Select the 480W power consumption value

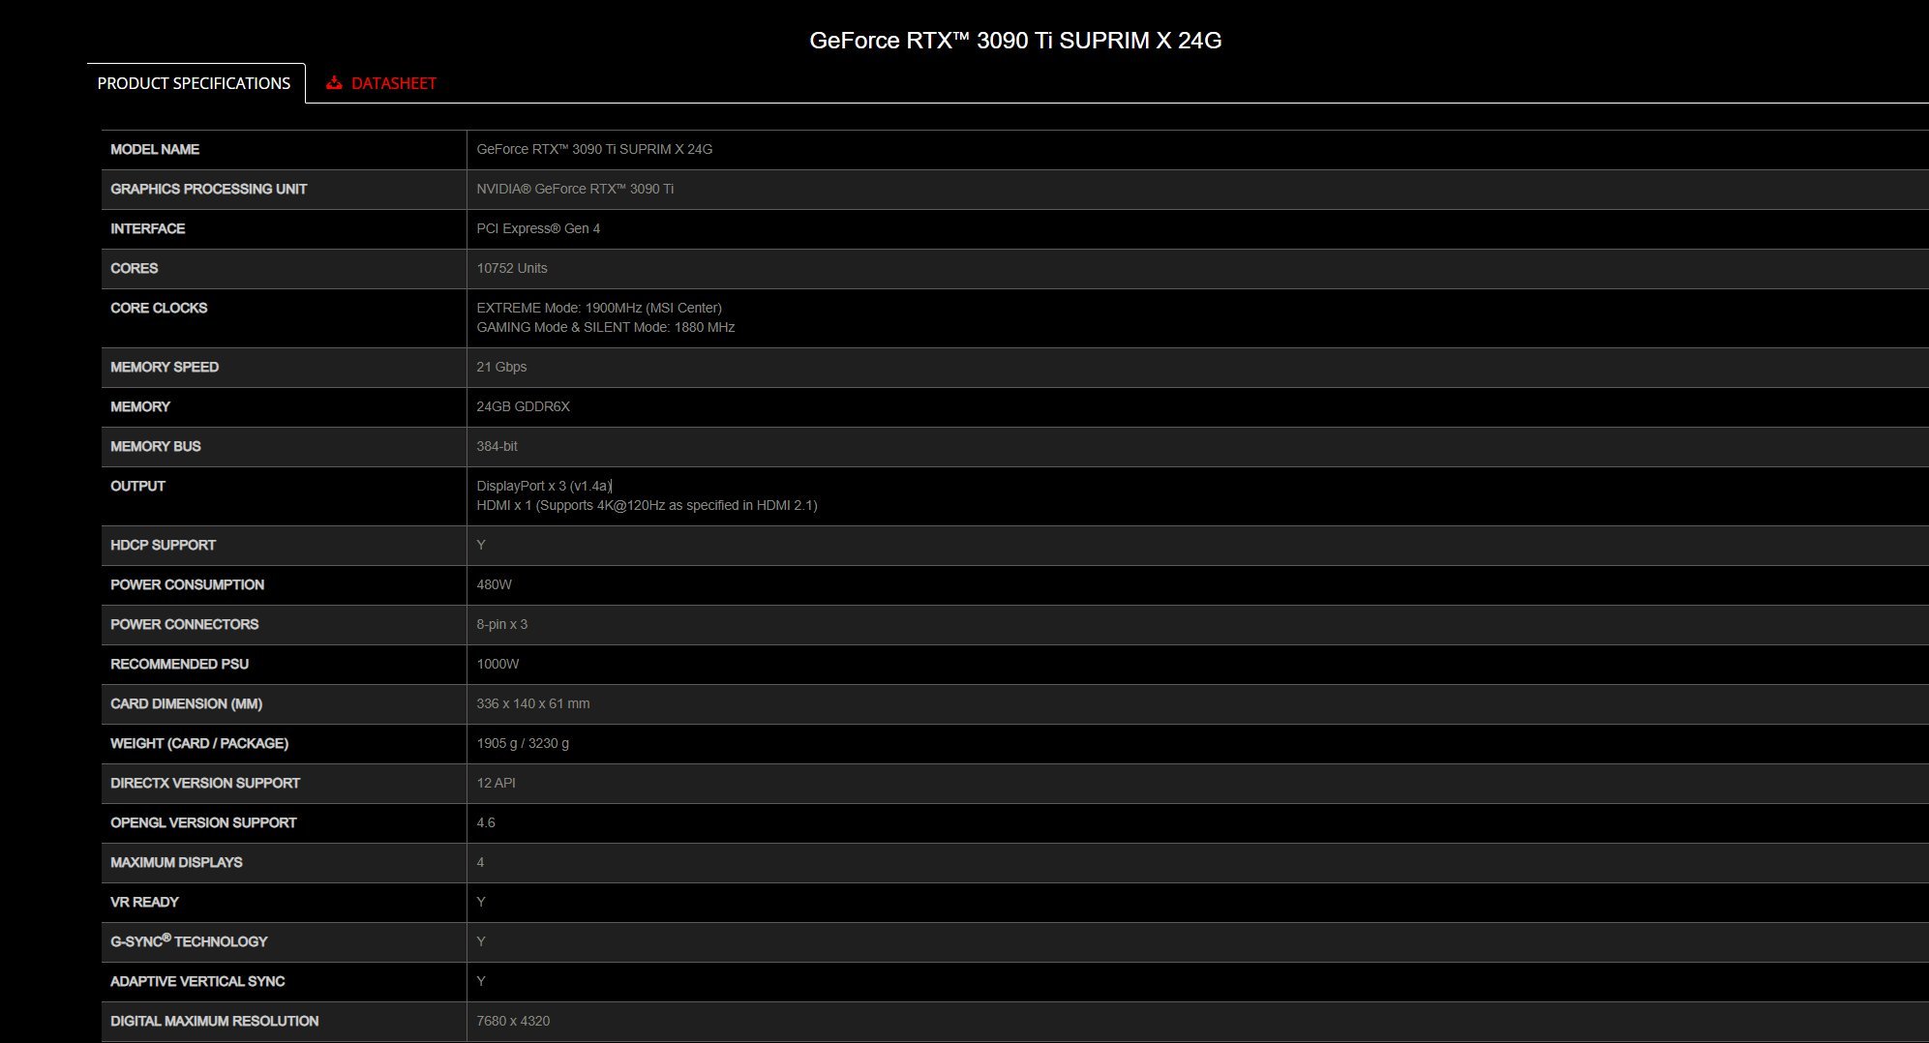tap(494, 584)
